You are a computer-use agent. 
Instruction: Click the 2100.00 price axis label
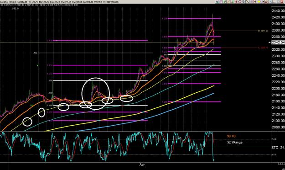(278, 121)
